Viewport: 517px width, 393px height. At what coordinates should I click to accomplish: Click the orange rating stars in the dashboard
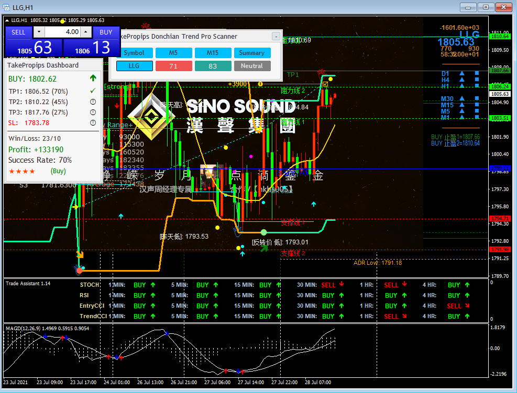click(22, 171)
